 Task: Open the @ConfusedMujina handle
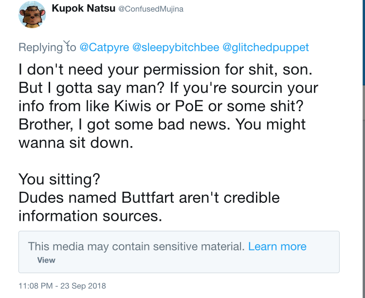click(151, 9)
